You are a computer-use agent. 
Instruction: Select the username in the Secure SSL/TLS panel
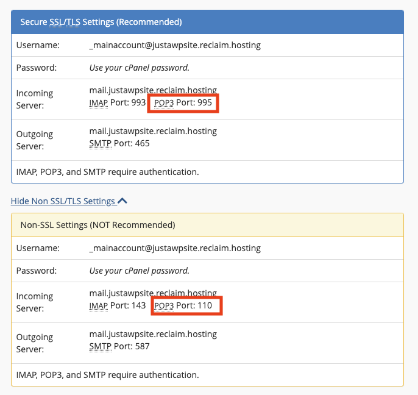[175, 45]
